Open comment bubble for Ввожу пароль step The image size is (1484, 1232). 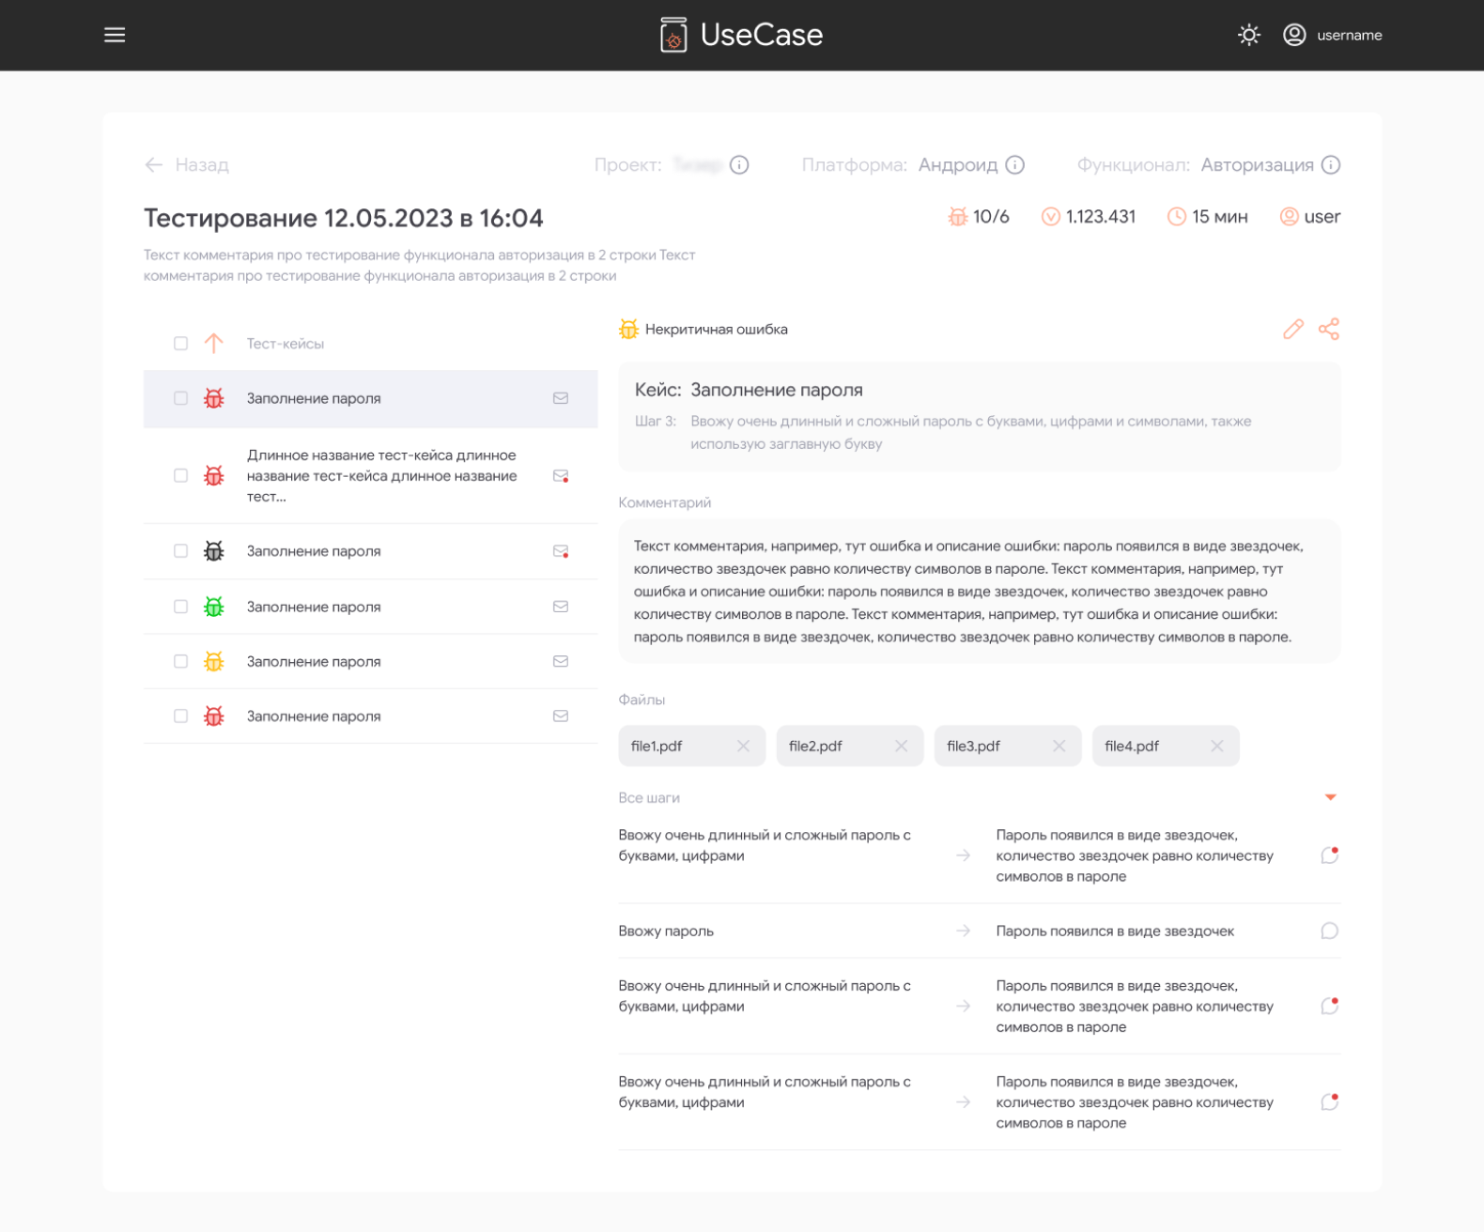1329,931
